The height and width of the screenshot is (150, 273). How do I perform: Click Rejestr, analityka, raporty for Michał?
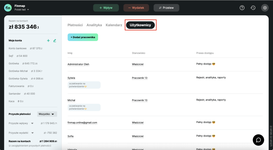tap(211, 100)
